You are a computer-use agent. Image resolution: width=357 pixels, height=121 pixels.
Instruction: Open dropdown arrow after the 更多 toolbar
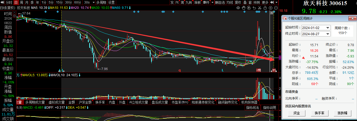click(277, 2)
